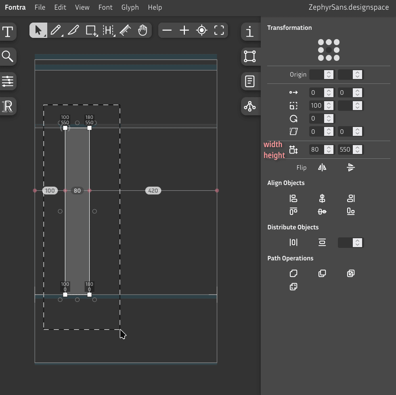Select the Power Ruler tool
396x395 pixels.
125,30
